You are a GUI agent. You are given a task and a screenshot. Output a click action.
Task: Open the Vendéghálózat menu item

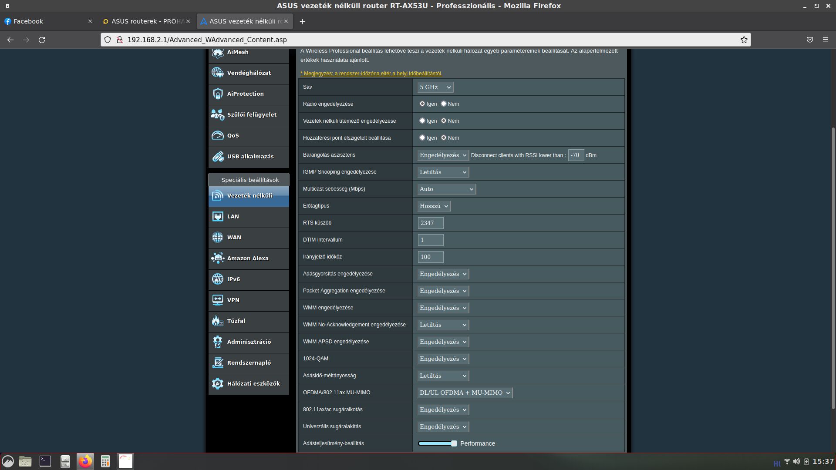point(249,73)
